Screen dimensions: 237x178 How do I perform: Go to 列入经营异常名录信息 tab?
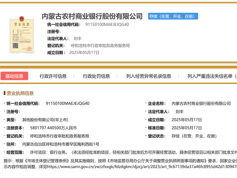click(149, 76)
